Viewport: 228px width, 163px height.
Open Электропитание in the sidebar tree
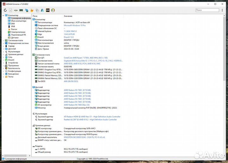(18, 32)
